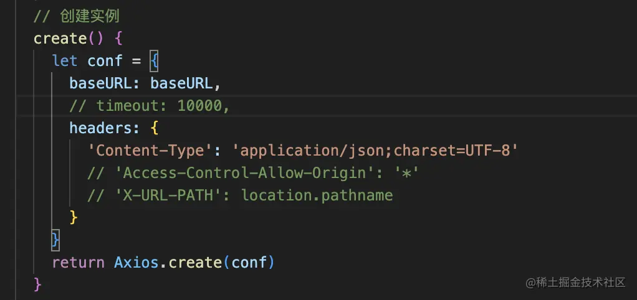Click the yellow closing brace of headers
The height and width of the screenshot is (300, 637).
[x=74, y=217]
